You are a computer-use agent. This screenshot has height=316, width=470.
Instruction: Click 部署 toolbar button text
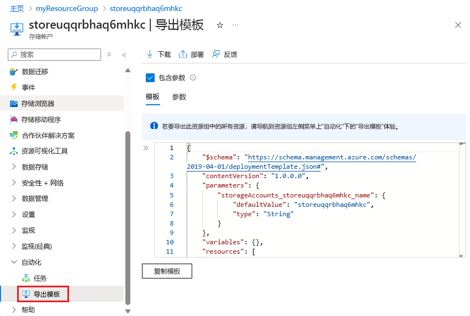pyautogui.click(x=197, y=55)
